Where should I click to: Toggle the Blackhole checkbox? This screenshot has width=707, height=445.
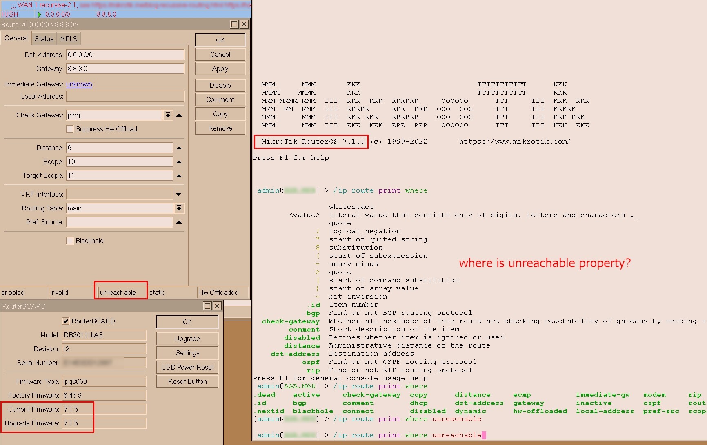click(70, 241)
